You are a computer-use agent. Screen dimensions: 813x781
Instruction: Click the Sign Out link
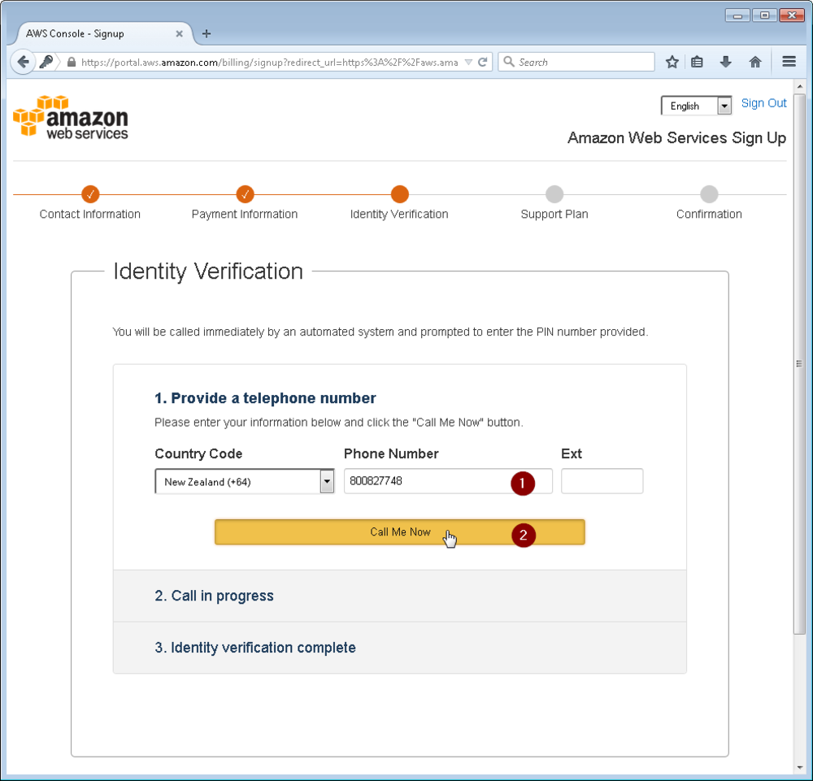[x=763, y=103]
